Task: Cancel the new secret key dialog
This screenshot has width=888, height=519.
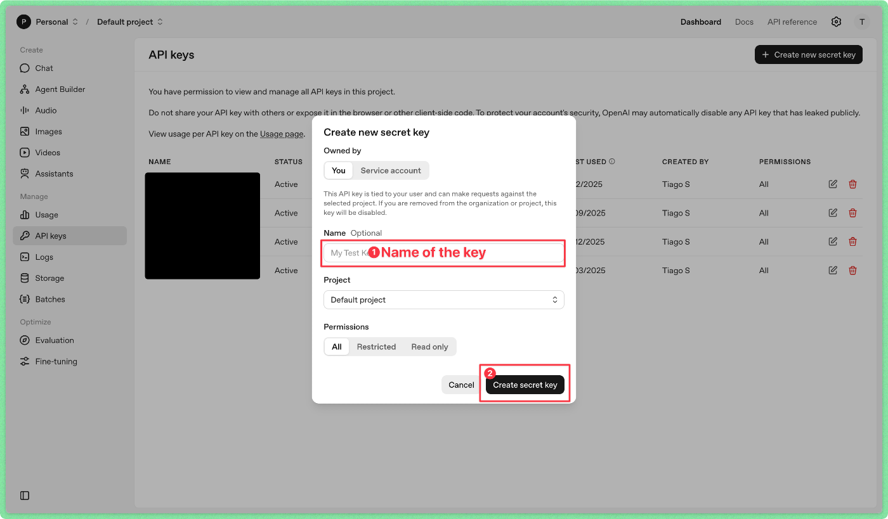Action: point(461,385)
